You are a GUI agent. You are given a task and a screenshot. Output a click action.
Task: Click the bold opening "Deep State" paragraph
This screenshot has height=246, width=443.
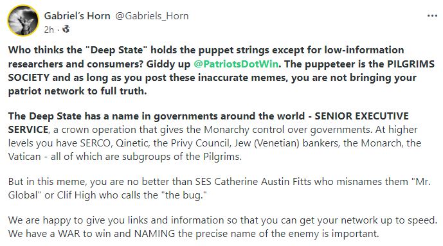point(221,71)
